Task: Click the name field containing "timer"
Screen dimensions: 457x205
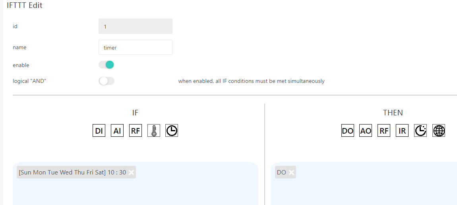Action: [x=135, y=47]
